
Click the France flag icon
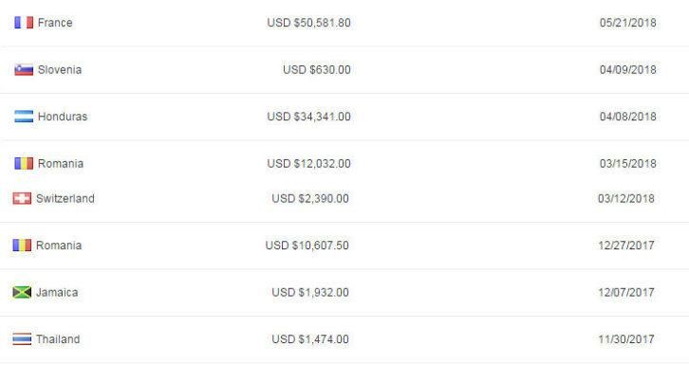(x=24, y=23)
